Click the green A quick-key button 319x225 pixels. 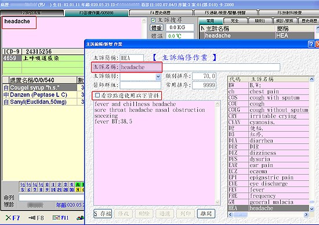(78, 185)
